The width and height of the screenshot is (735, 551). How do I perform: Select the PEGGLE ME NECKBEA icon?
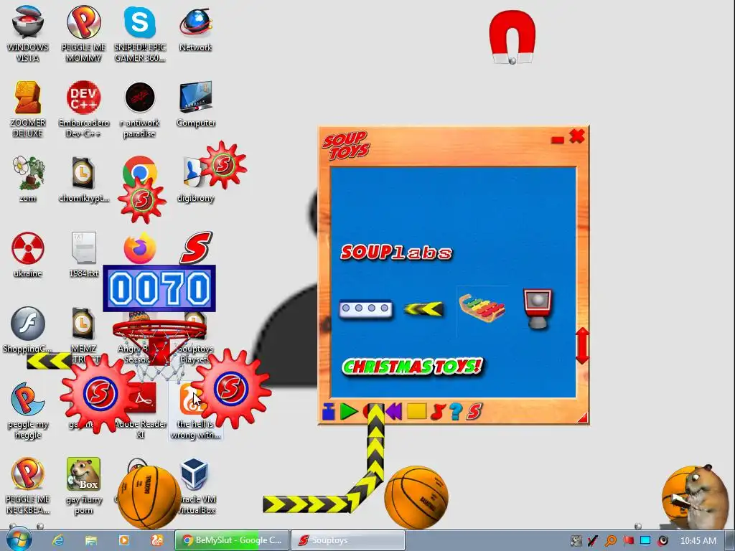(x=28, y=486)
